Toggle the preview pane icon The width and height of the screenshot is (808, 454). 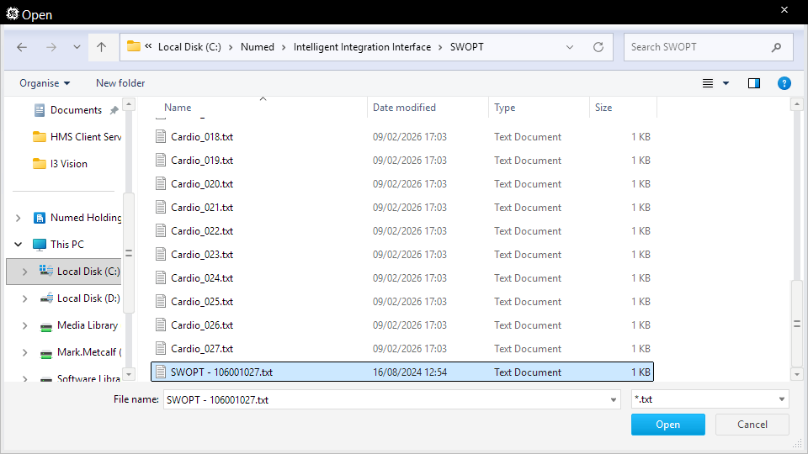754,83
